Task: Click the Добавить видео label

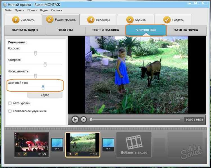Action: coord(134,153)
